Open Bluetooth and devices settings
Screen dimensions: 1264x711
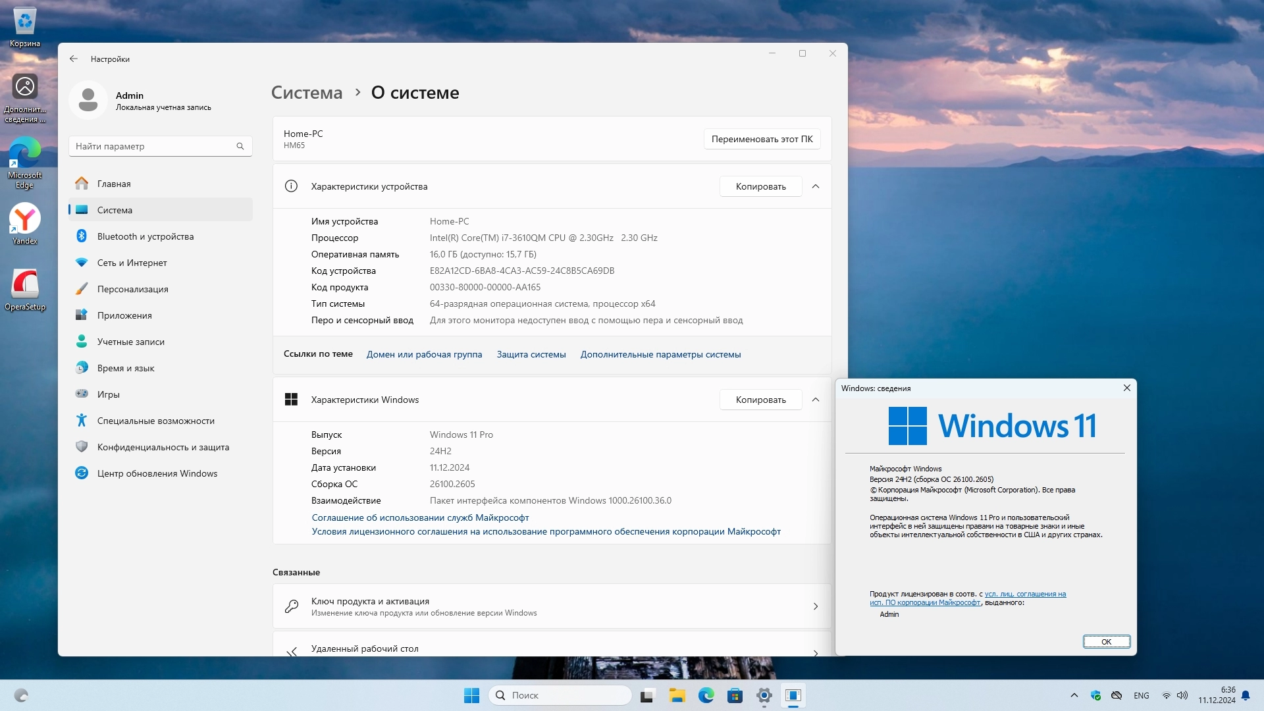coord(145,236)
